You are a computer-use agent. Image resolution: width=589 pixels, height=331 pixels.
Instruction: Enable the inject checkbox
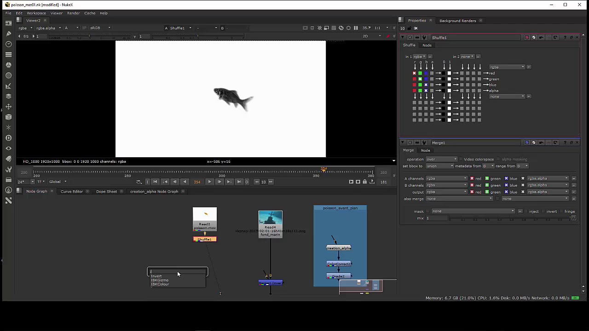point(526,211)
